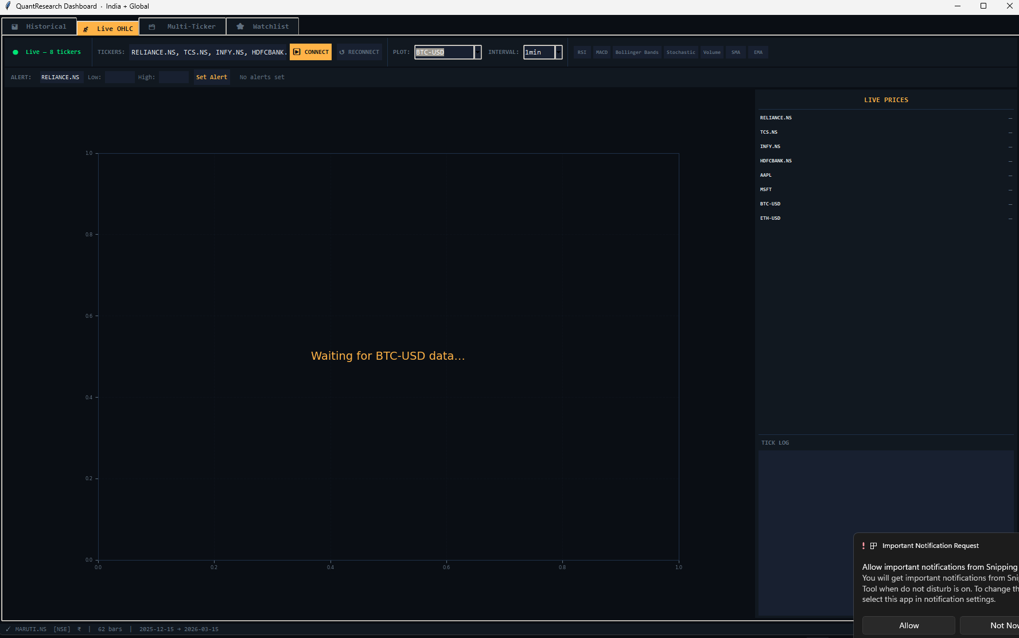Click the Snipping Tool notification icon

pyautogui.click(x=873, y=546)
